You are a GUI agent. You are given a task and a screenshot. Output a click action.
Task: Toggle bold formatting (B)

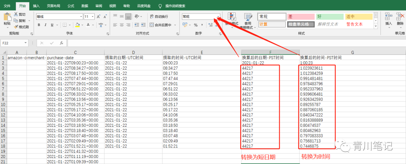coord(39,25)
